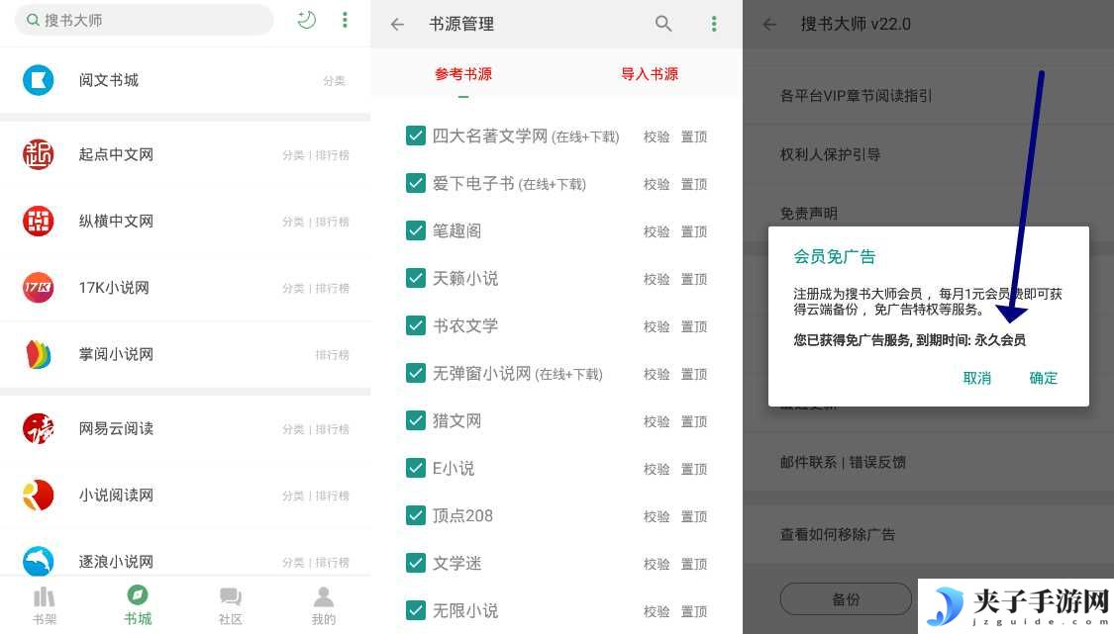Open 纵横中文网 site row name

pos(116,221)
